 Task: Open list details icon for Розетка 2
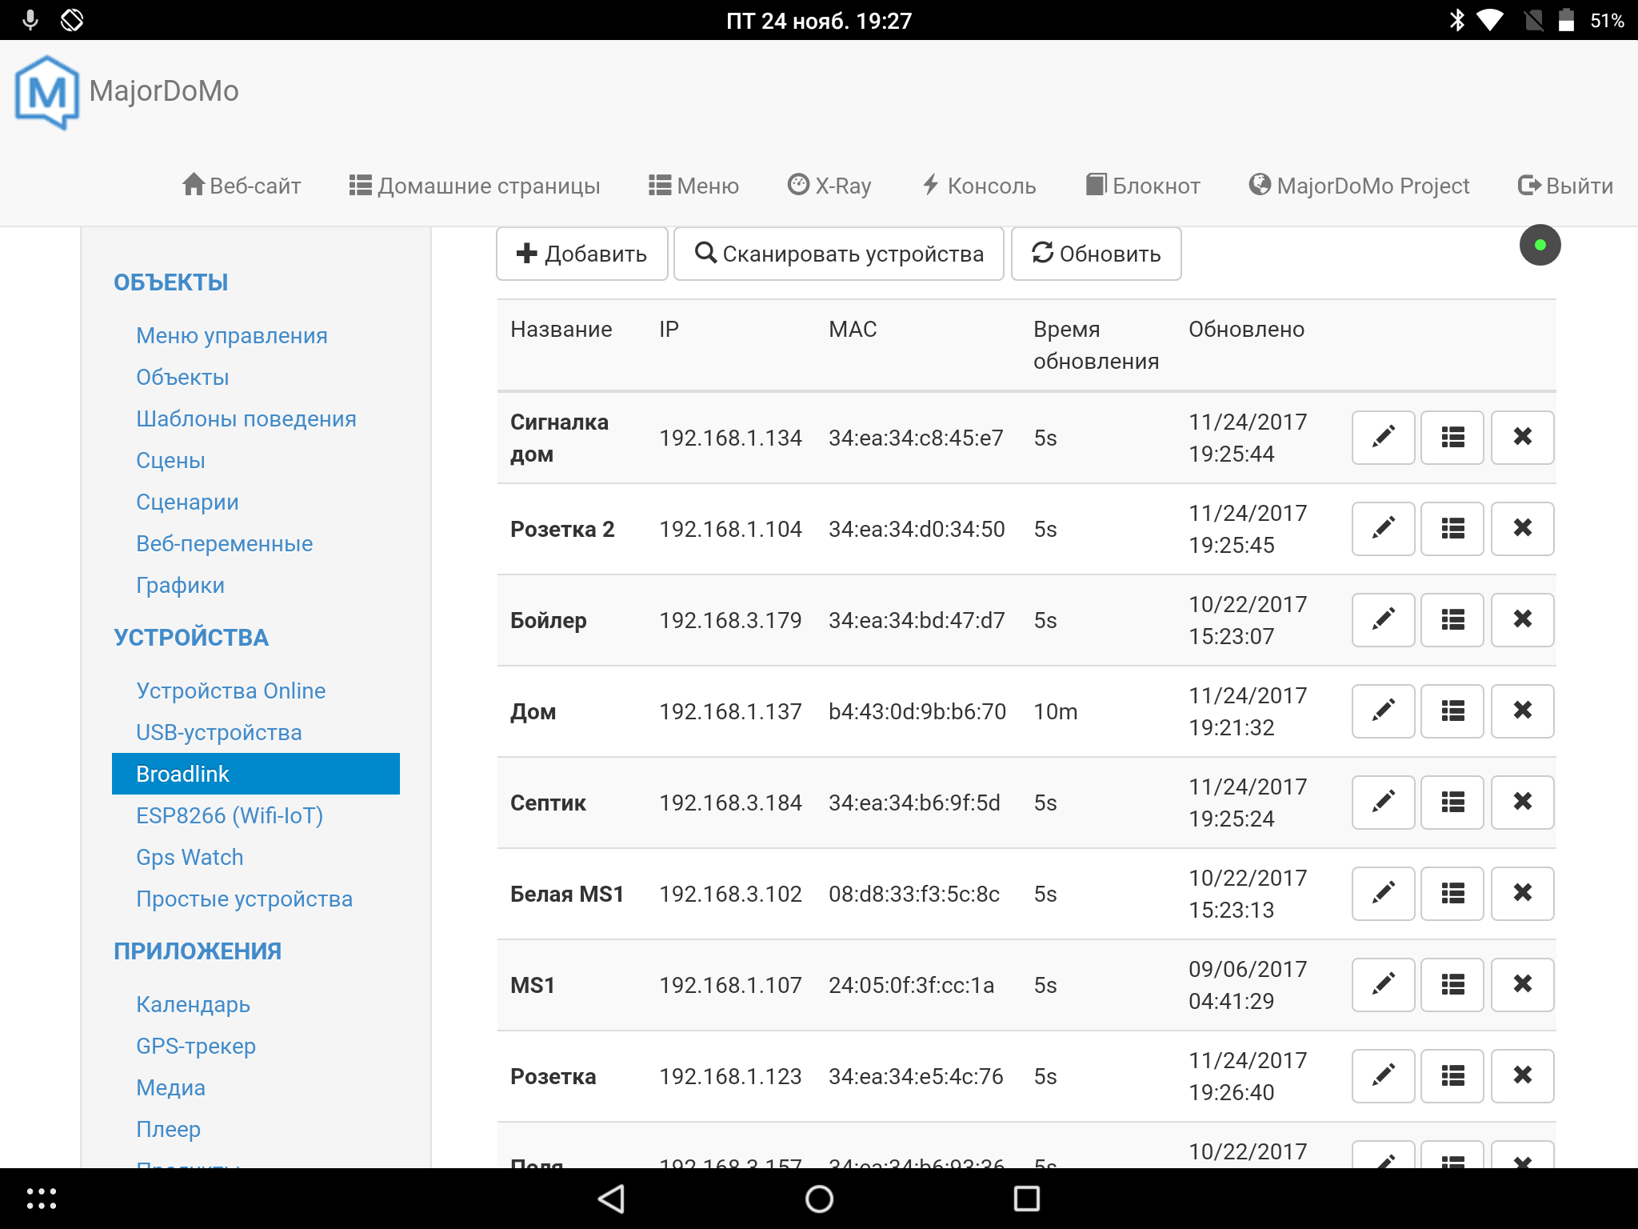(1452, 528)
